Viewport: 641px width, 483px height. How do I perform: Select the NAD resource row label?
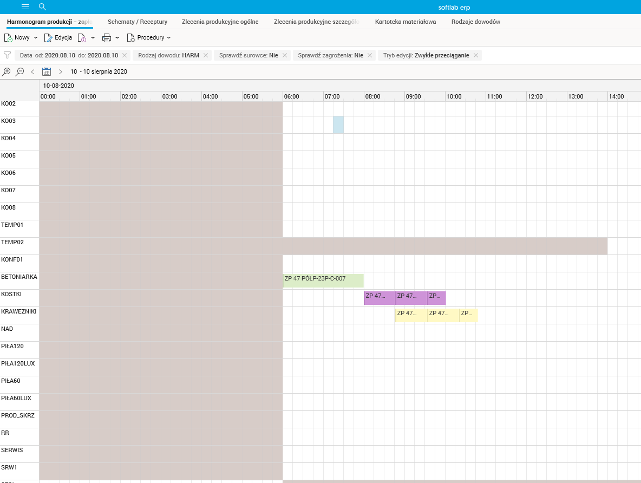pyautogui.click(x=7, y=329)
